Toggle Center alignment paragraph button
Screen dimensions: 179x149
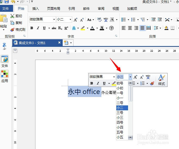pyautogui.click(x=130, y=28)
